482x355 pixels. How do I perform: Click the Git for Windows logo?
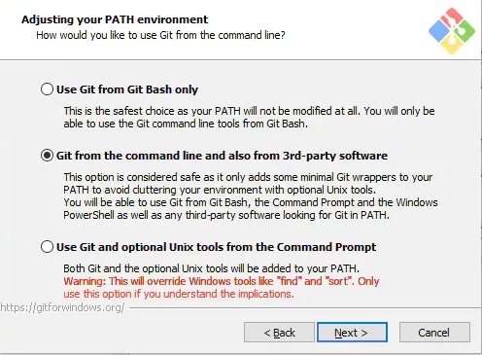(x=452, y=31)
